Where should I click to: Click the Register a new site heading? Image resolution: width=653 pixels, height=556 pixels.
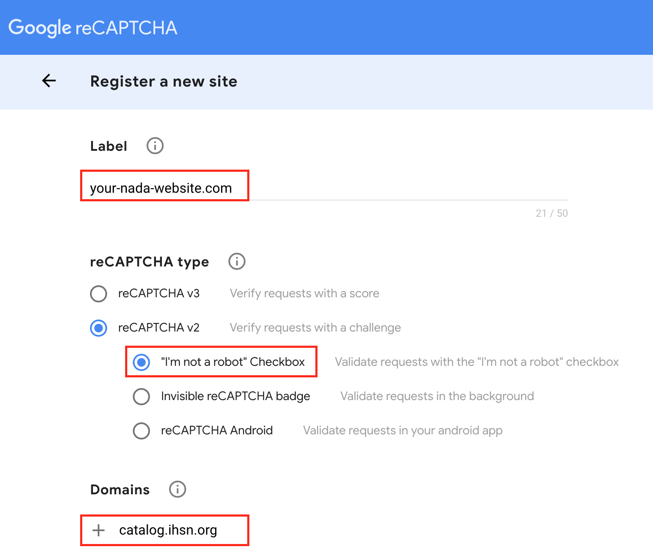164,81
